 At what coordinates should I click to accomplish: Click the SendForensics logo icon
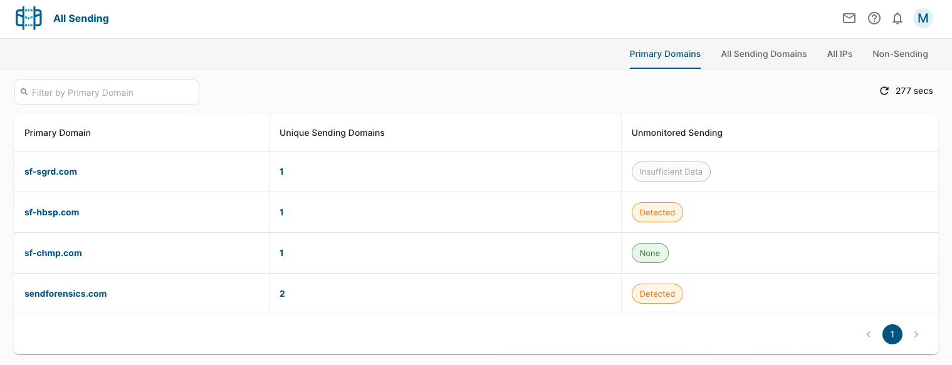(x=28, y=18)
